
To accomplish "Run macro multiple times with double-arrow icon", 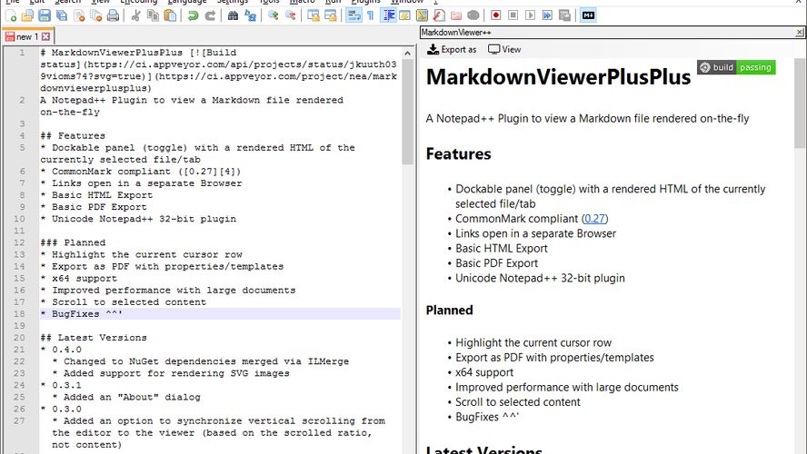I will 547,15.
